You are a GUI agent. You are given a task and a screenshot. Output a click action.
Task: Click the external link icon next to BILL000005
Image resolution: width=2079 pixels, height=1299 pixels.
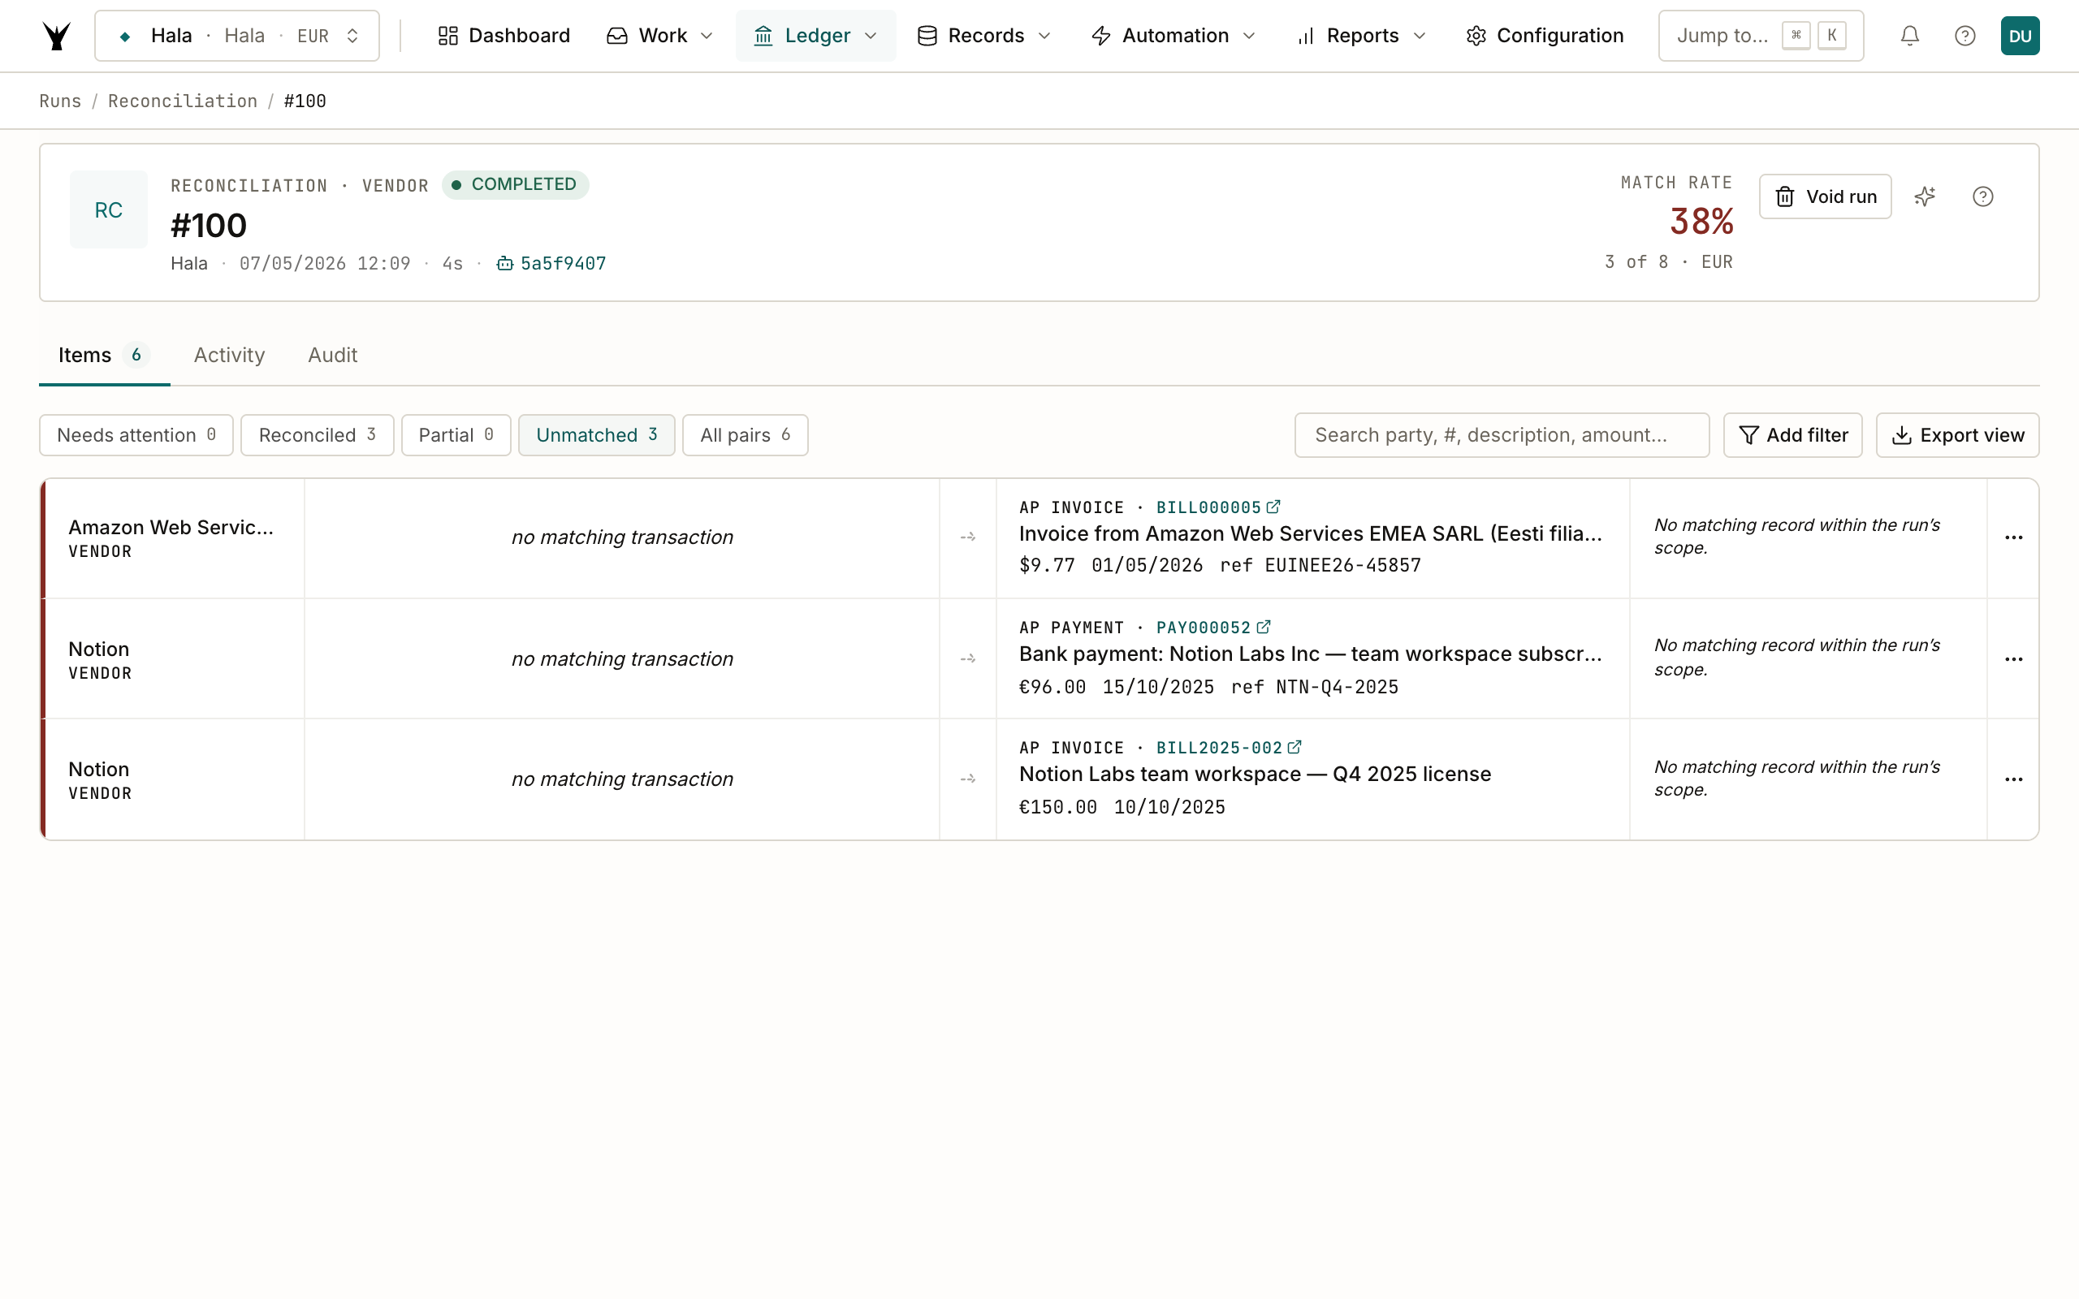pos(1273,507)
